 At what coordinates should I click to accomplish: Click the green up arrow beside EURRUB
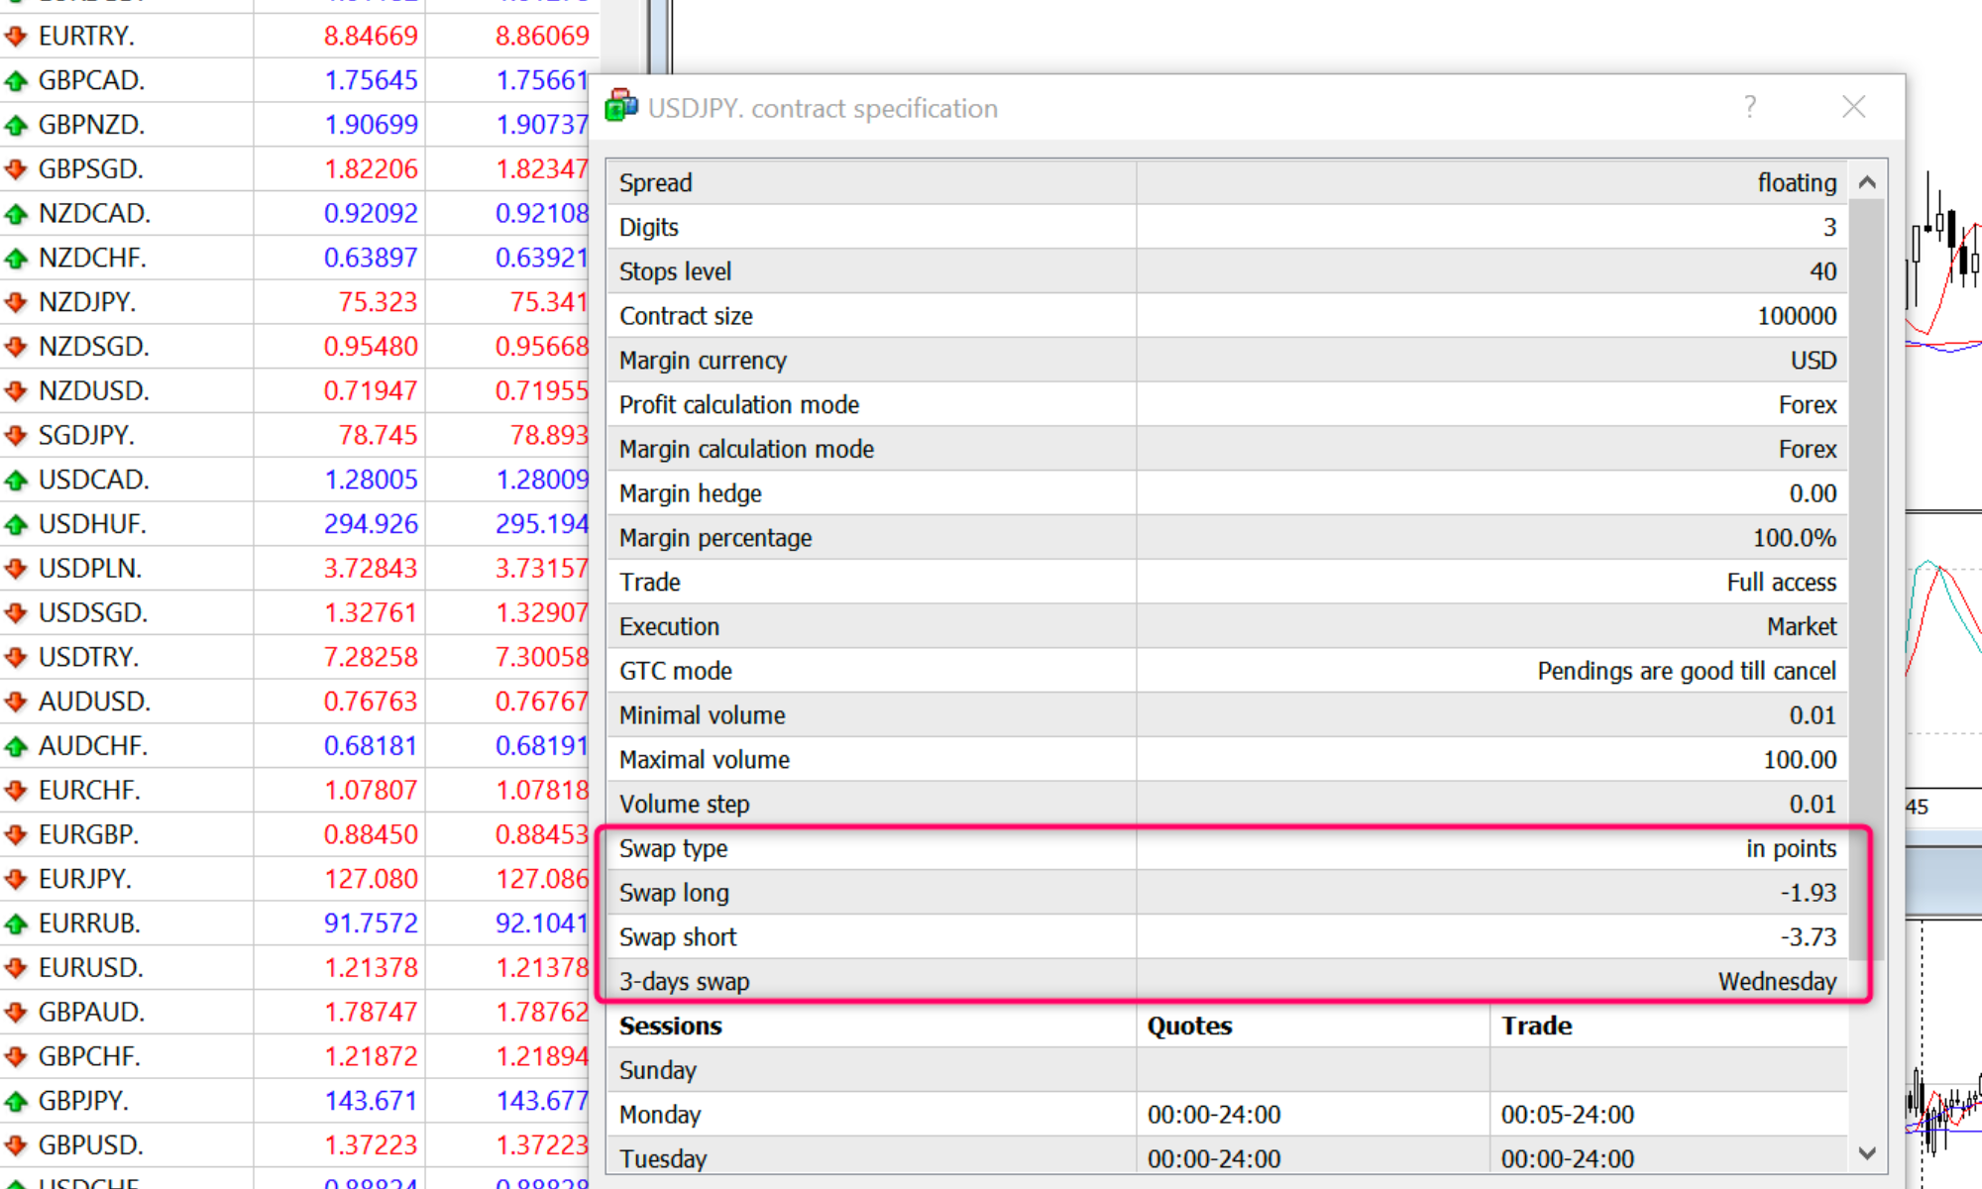pyautogui.click(x=16, y=922)
